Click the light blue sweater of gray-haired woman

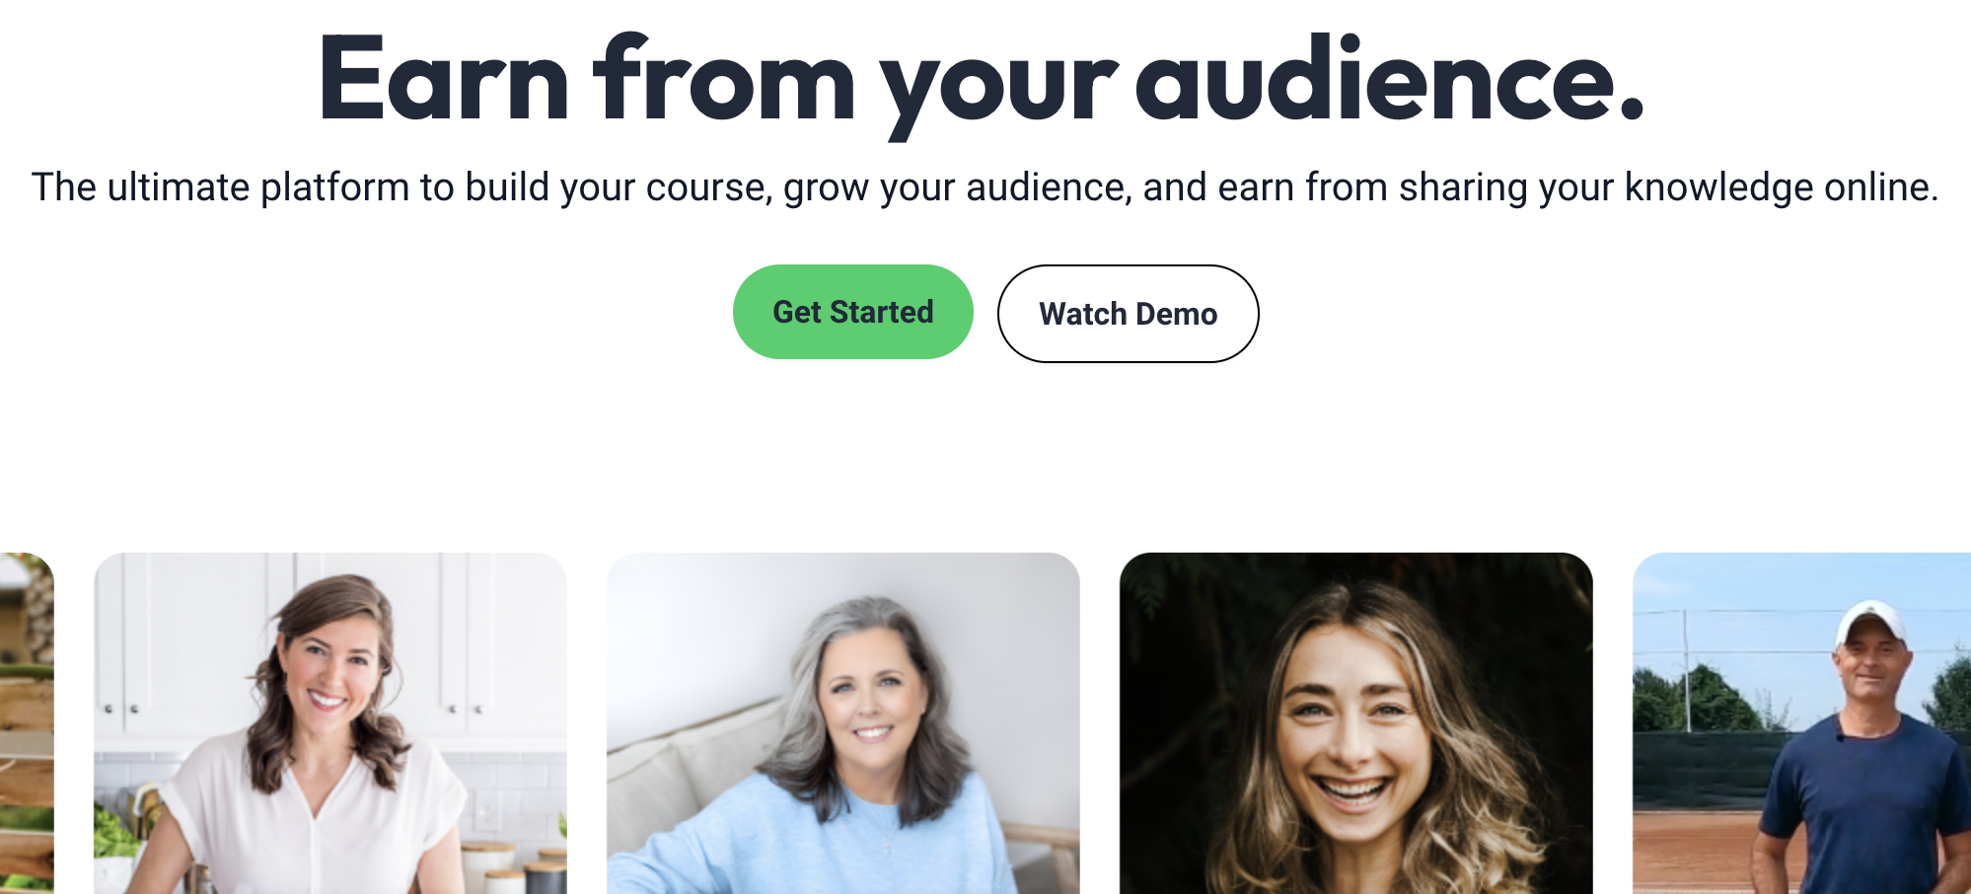click(x=819, y=845)
